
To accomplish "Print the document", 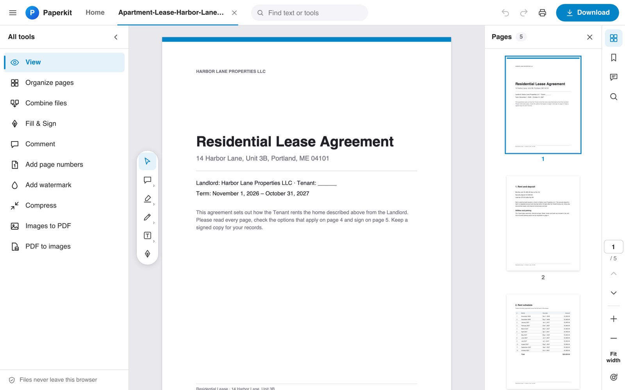I will tap(542, 13).
